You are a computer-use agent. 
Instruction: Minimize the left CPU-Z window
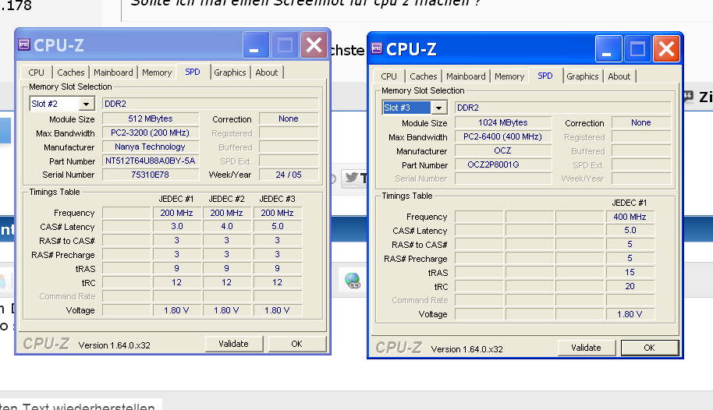click(x=256, y=45)
